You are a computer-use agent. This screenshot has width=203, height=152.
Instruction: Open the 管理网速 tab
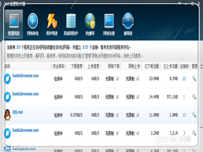point(14,24)
